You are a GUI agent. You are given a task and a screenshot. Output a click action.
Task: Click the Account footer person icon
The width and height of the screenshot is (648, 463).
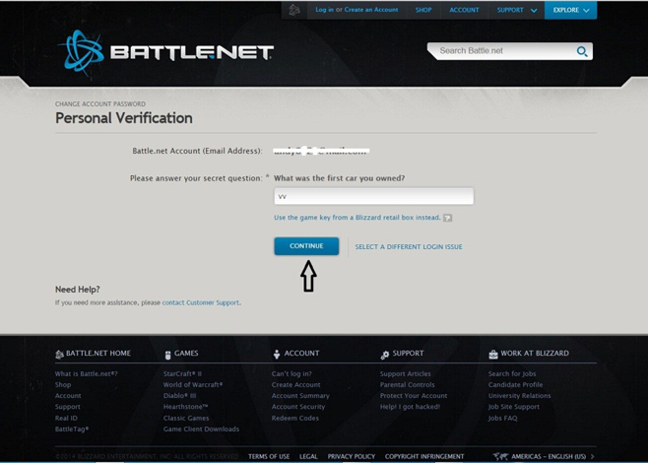point(277,355)
